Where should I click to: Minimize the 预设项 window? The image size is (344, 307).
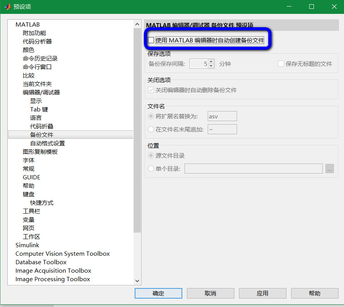pos(289,7)
